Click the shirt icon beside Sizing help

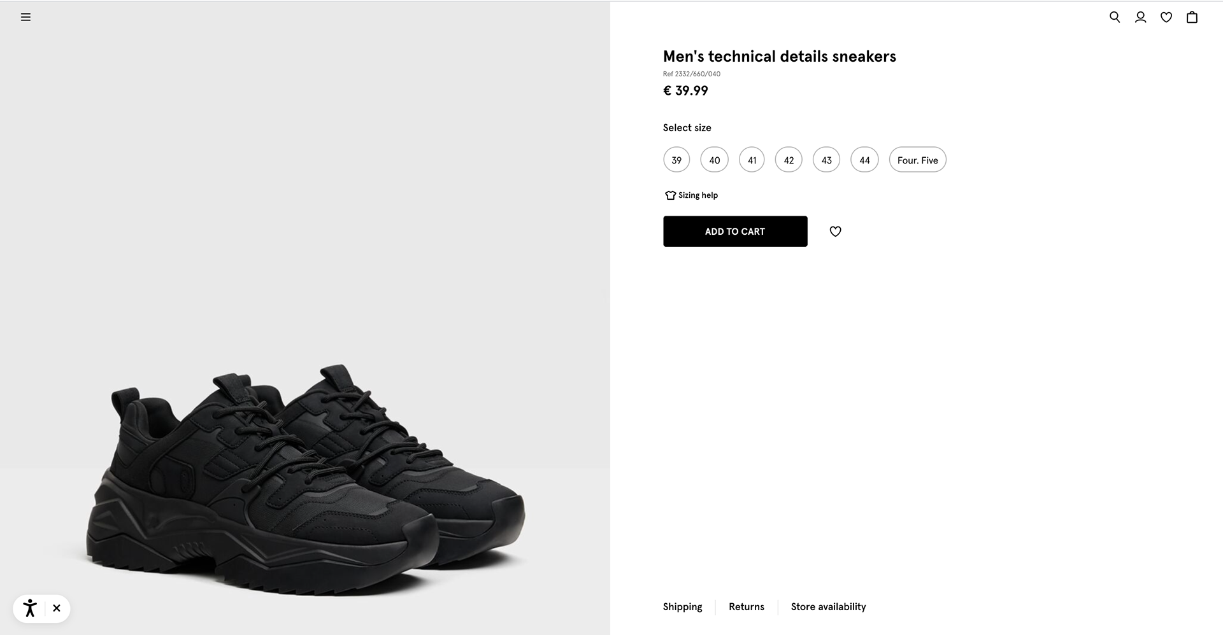(670, 195)
